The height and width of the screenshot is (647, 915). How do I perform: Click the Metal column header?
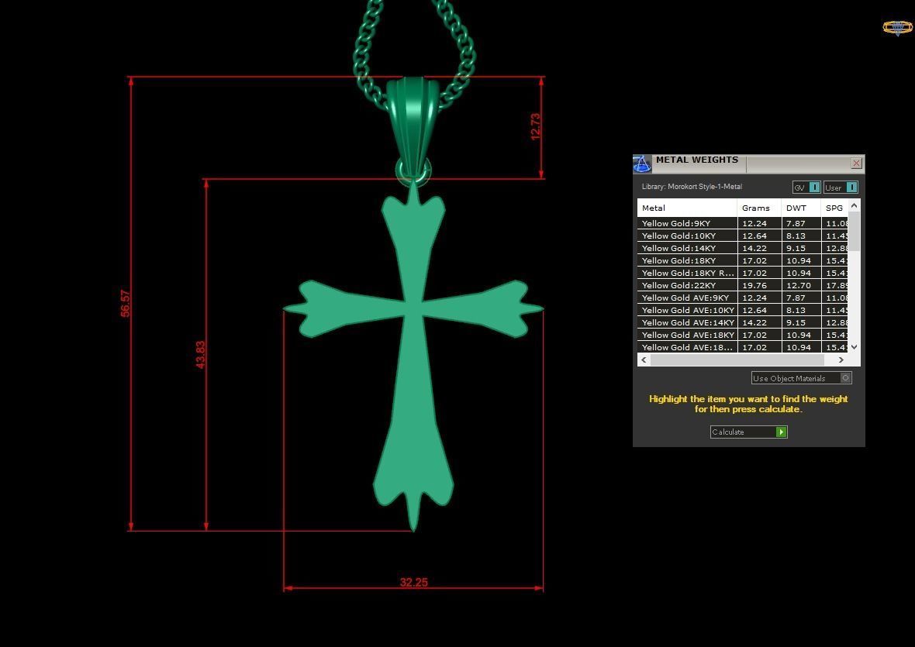(687, 208)
